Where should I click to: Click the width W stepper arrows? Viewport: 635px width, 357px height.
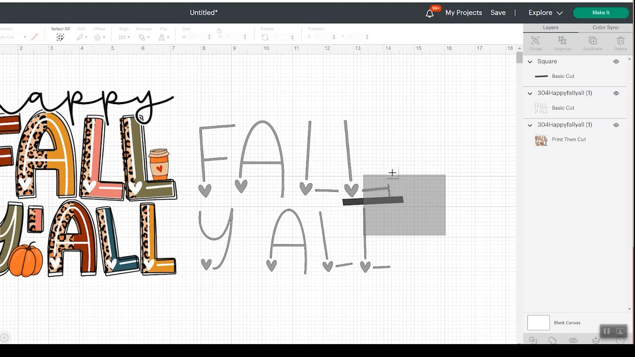[209, 37]
